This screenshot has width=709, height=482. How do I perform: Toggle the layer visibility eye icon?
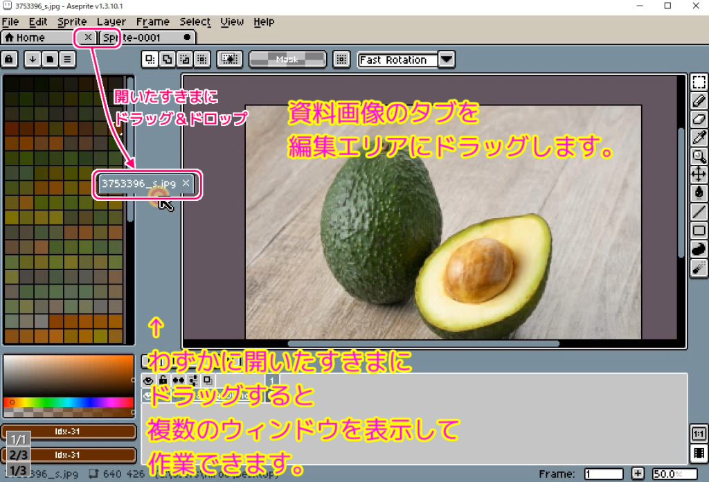148,381
